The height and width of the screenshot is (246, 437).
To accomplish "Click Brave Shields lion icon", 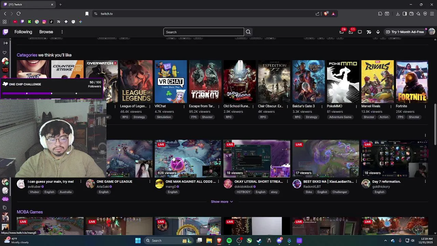I will pyautogui.click(x=326, y=14).
